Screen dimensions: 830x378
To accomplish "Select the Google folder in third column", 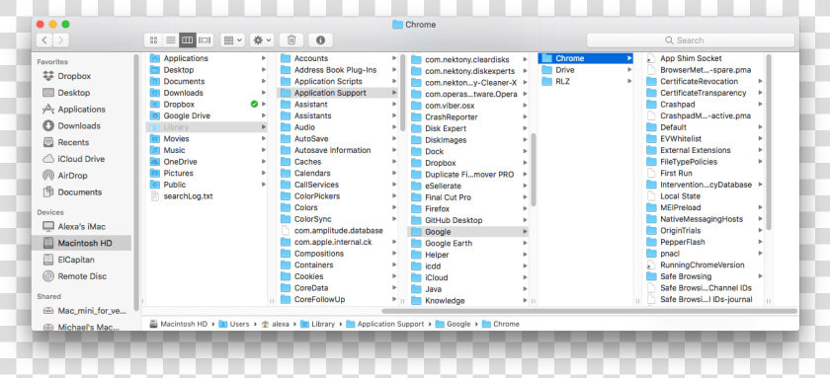I will 468,232.
